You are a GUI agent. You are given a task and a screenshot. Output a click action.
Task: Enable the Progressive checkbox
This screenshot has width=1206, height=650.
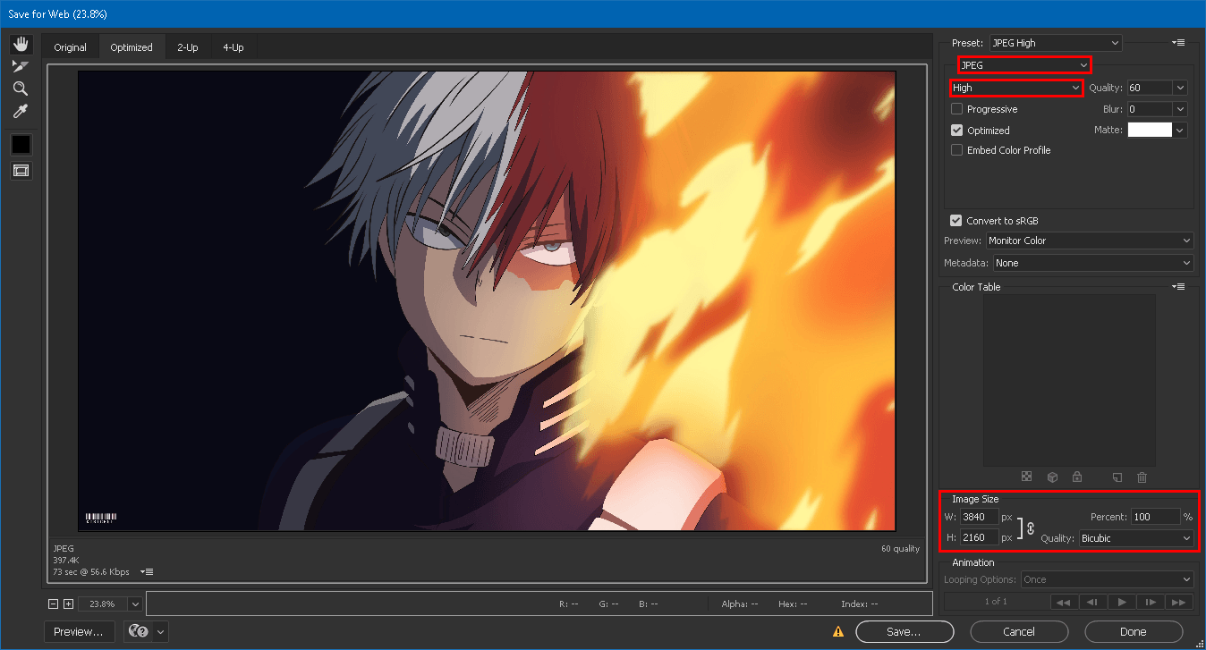pyautogui.click(x=957, y=109)
